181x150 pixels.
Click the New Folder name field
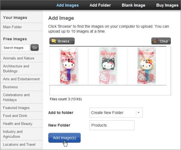point(112,125)
